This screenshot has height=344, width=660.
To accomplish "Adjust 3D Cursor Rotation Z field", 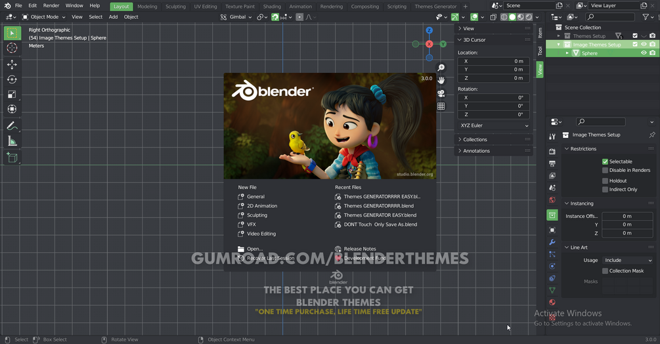I will click(x=493, y=114).
